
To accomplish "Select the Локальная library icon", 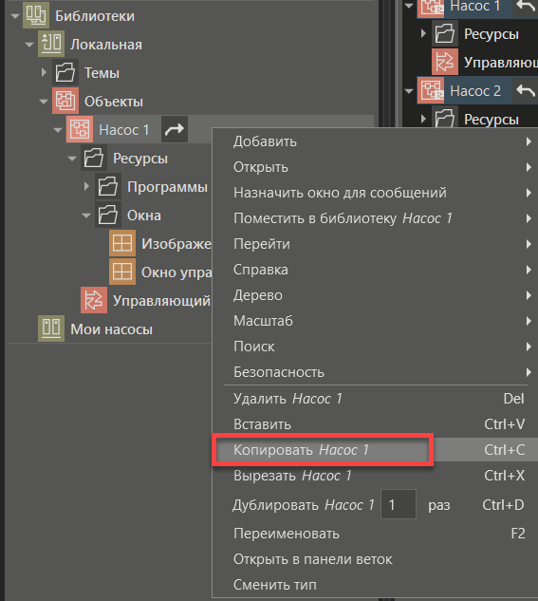I will coord(51,44).
